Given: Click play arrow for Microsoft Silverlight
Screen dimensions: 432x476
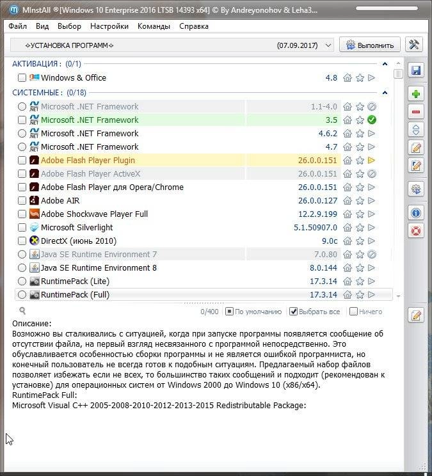Looking at the screenshot, I should pyautogui.click(x=372, y=227).
